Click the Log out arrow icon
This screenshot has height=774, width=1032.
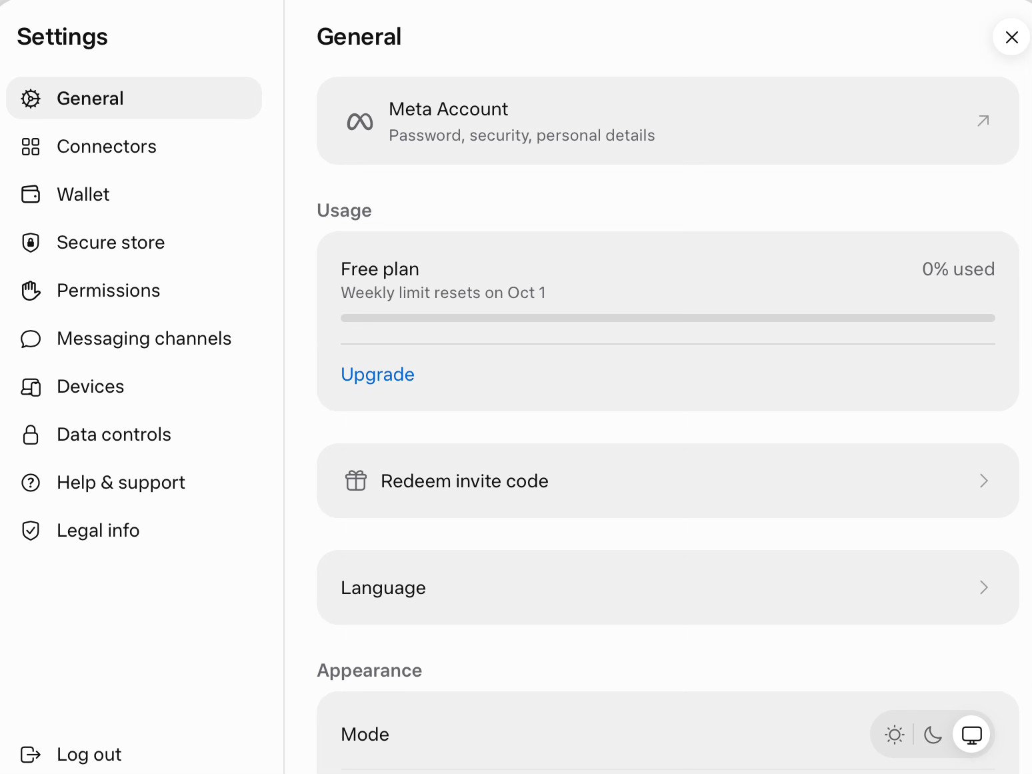31,755
